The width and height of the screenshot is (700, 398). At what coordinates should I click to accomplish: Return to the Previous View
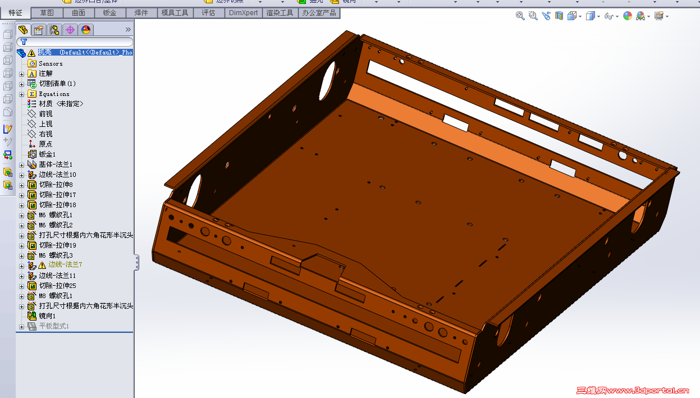pos(546,16)
